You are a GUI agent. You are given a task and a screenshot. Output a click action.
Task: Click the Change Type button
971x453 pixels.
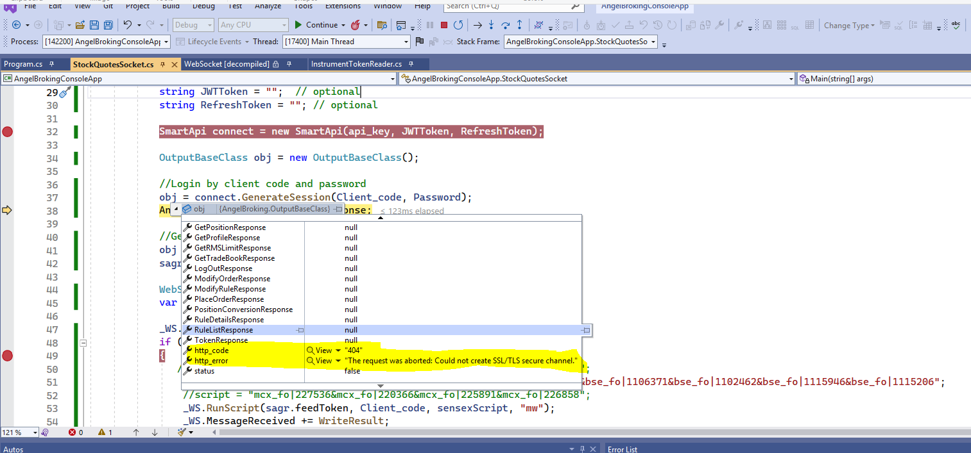coord(846,26)
